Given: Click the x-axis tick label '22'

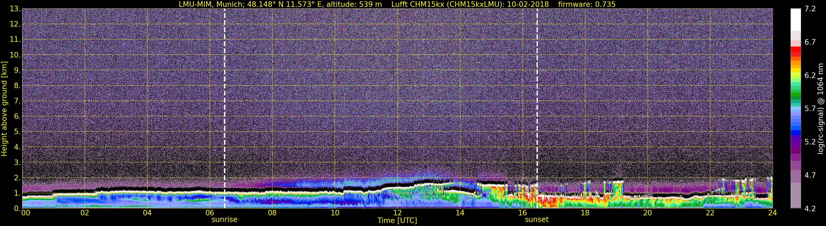Looking at the screenshot, I should [x=710, y=213].
